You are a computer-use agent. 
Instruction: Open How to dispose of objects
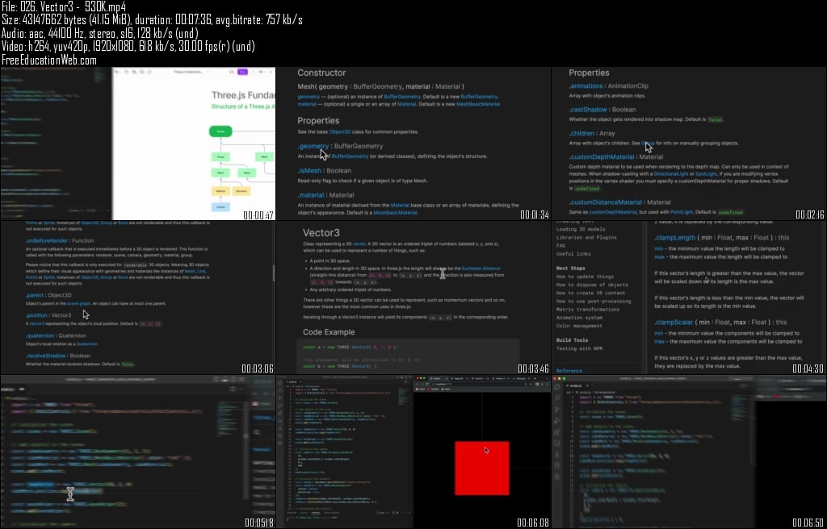(592, 285)
